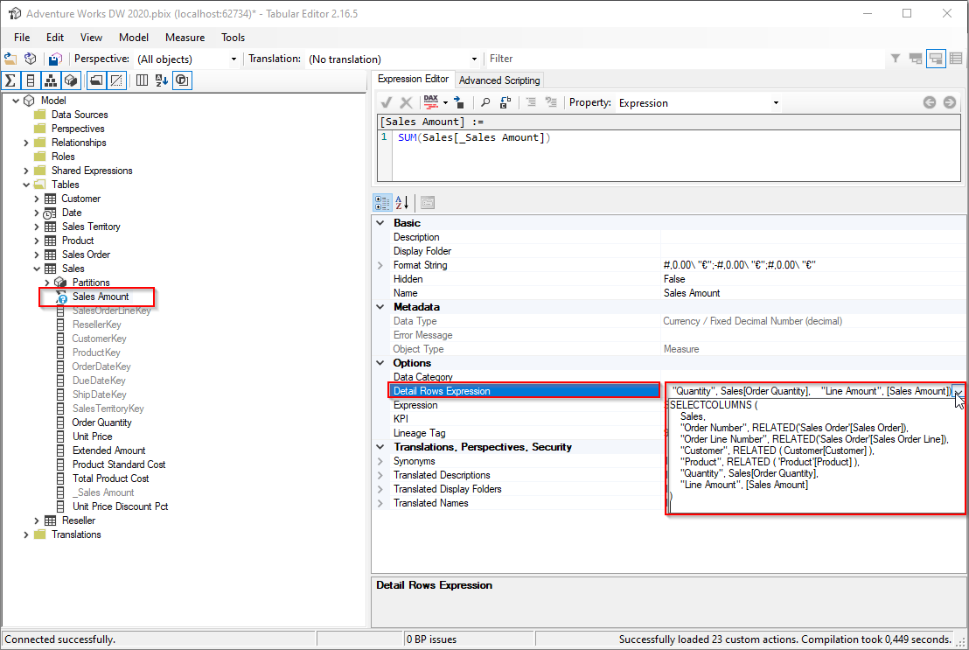Toggle alphabetical A-Z sort in tree toolbar
The width and height of the screenshot is (969, 650).
[x=161, y=80]
